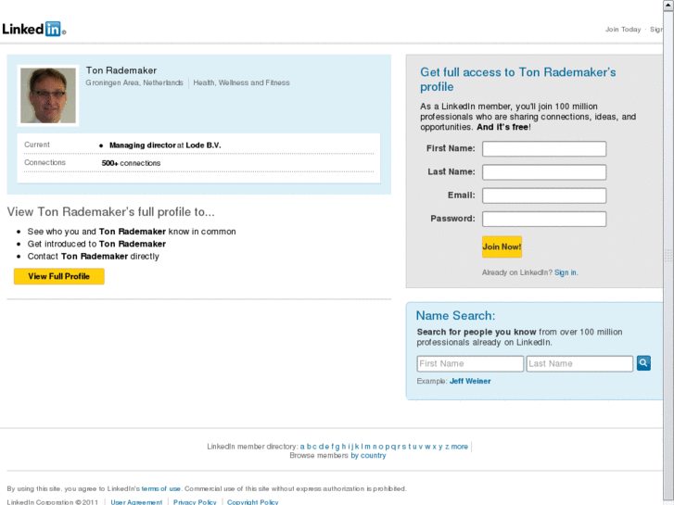Screen dimensions: 674x505
Task: Click the vertical scrollbar up arrow
Action: click(668, 5)
